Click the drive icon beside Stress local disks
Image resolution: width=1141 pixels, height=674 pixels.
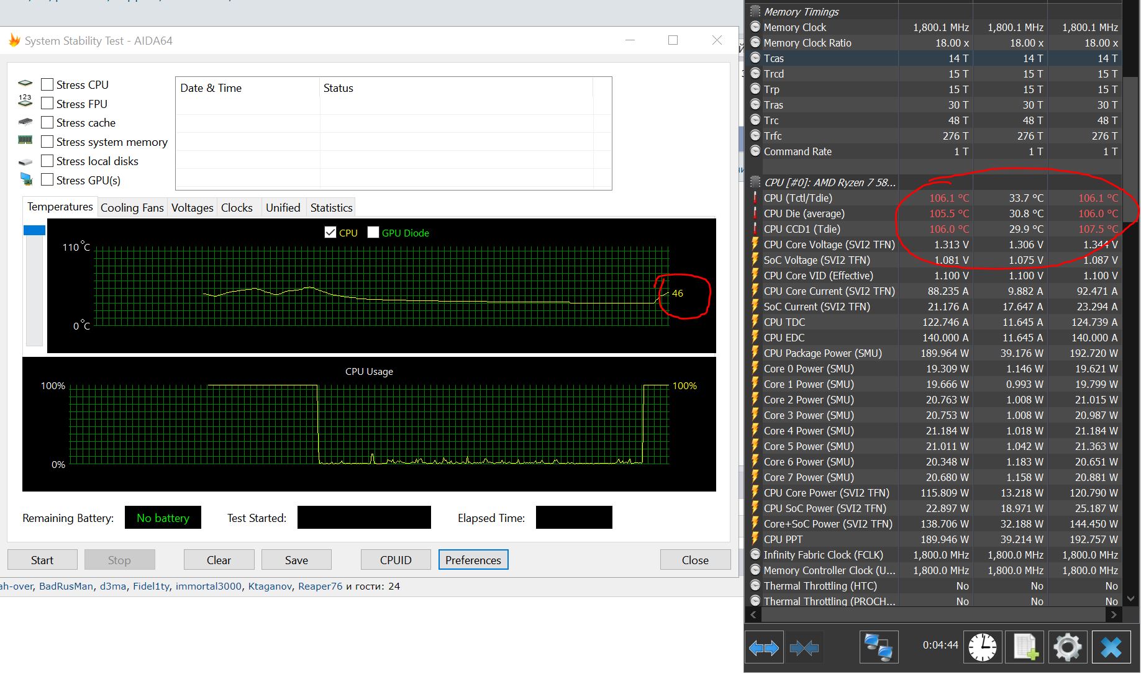click(x=25, y=162)
